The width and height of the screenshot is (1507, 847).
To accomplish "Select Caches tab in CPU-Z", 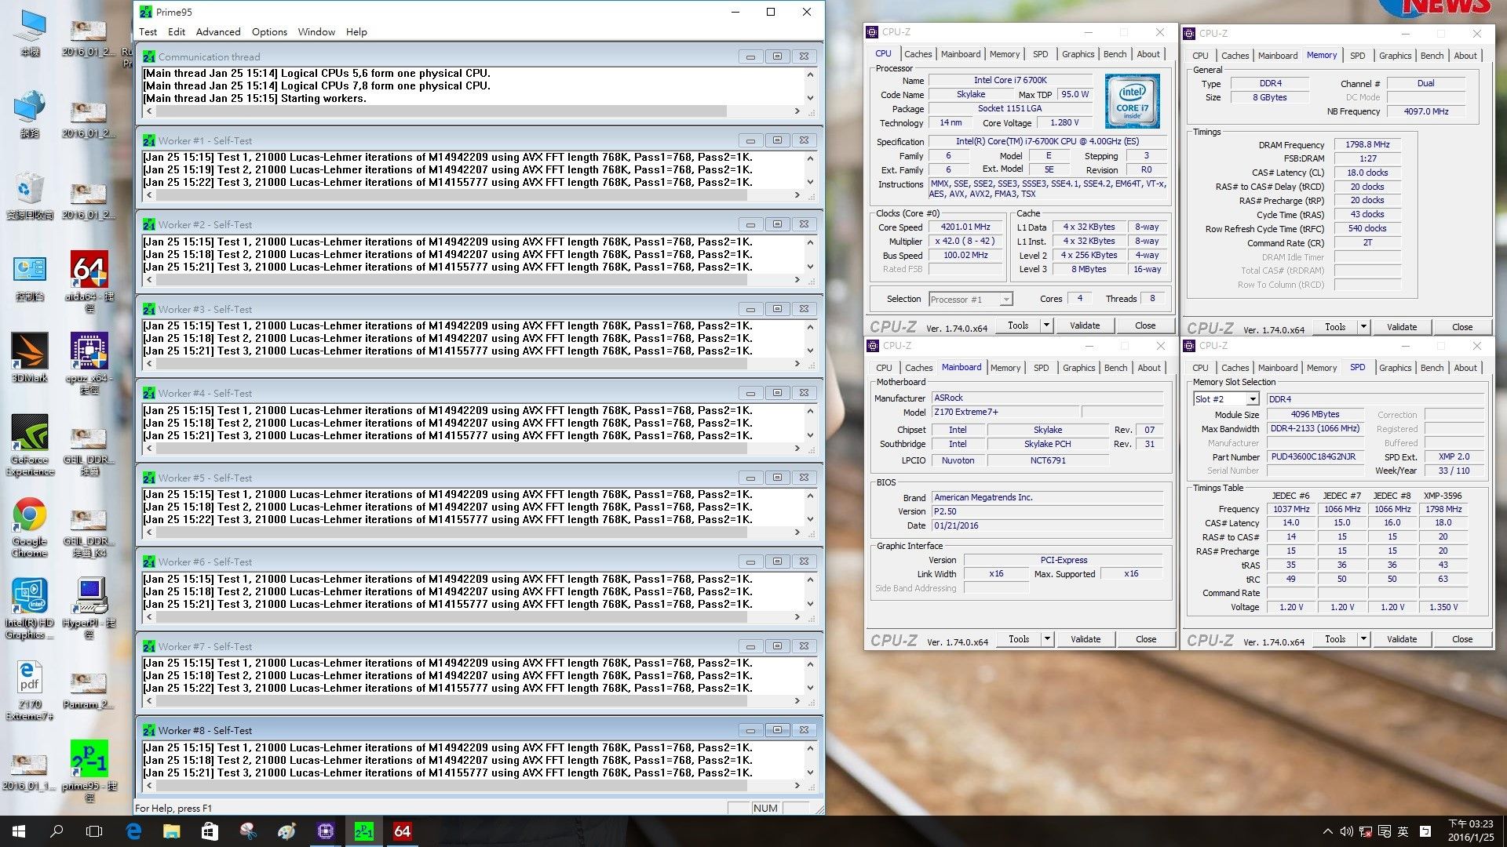I will pos(917,54).
